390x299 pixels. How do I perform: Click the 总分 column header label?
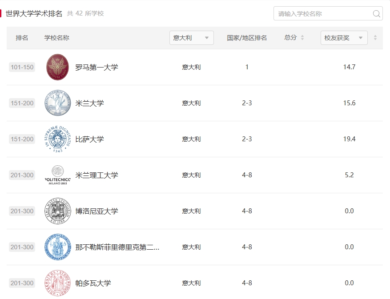click(290, 37)
